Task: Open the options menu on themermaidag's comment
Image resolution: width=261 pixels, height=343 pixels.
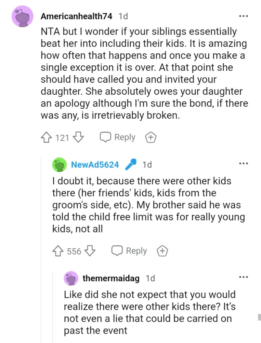Action: tap(244, 277)
